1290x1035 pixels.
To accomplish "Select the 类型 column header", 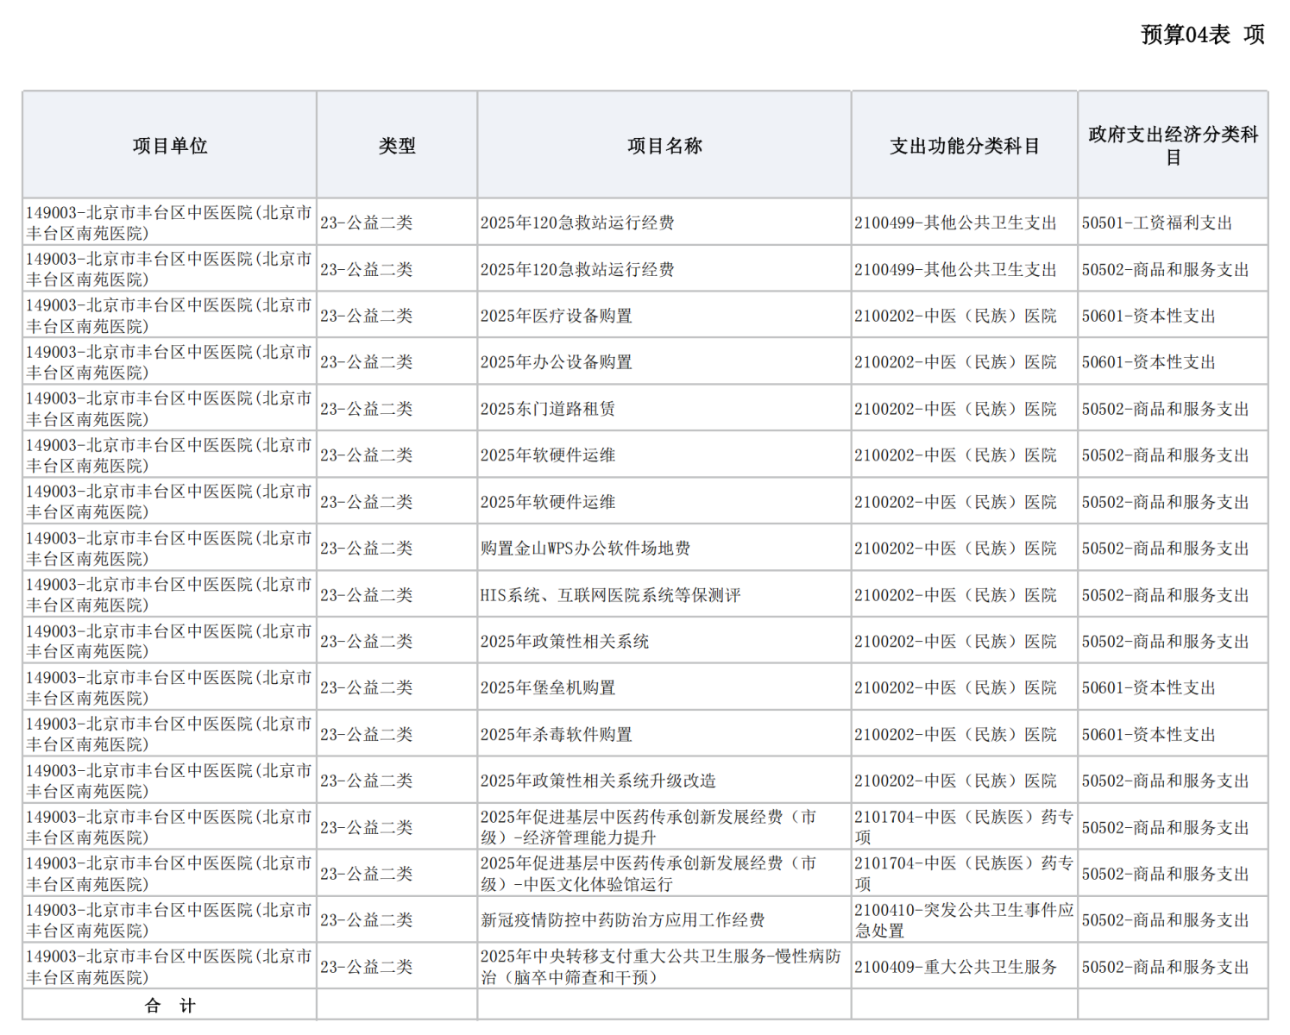I will (397, 146).
